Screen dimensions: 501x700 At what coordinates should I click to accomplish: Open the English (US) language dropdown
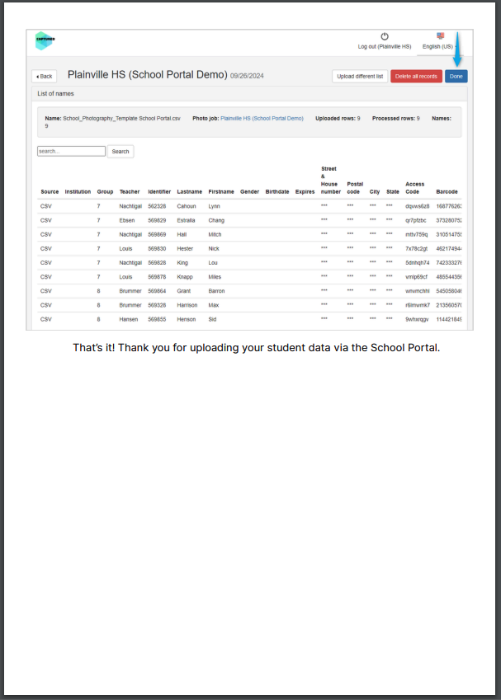point(439,47)
